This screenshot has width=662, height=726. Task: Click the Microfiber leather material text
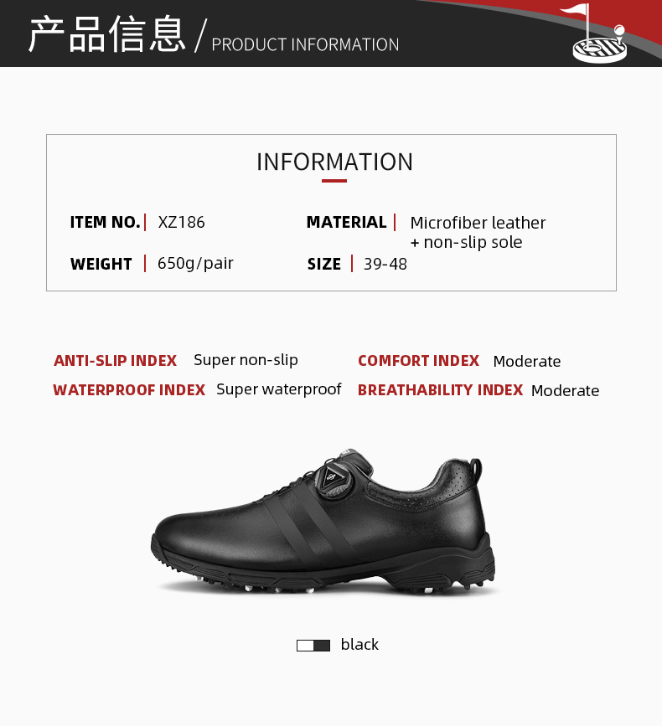pyautogui.click(x=478, y=223)
